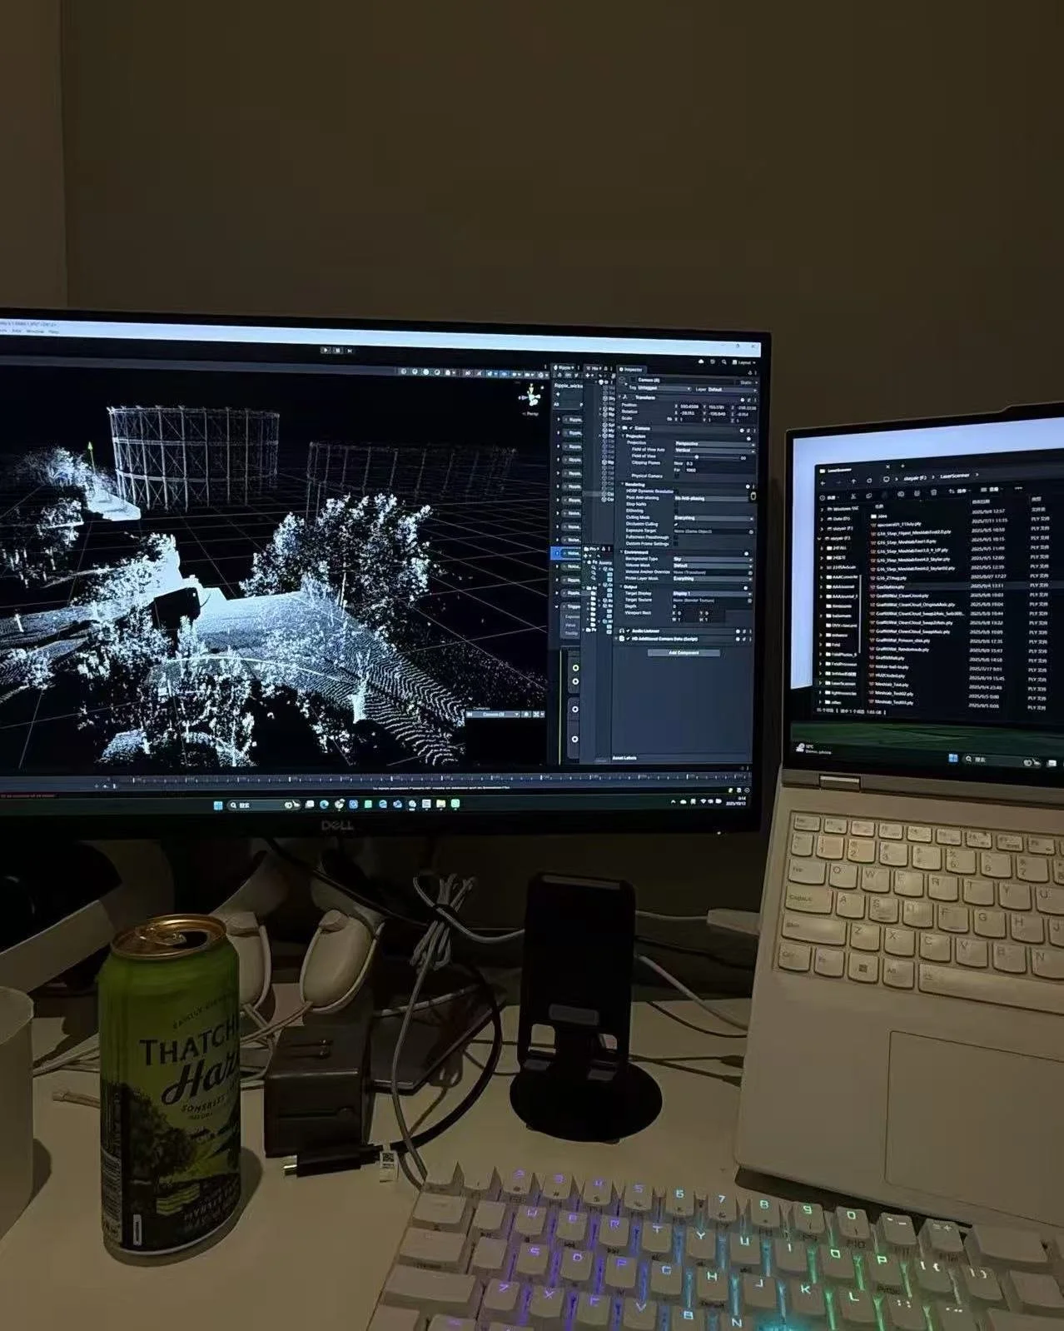
Task: Open the Target Display dropdown
Action: [712, 593]
